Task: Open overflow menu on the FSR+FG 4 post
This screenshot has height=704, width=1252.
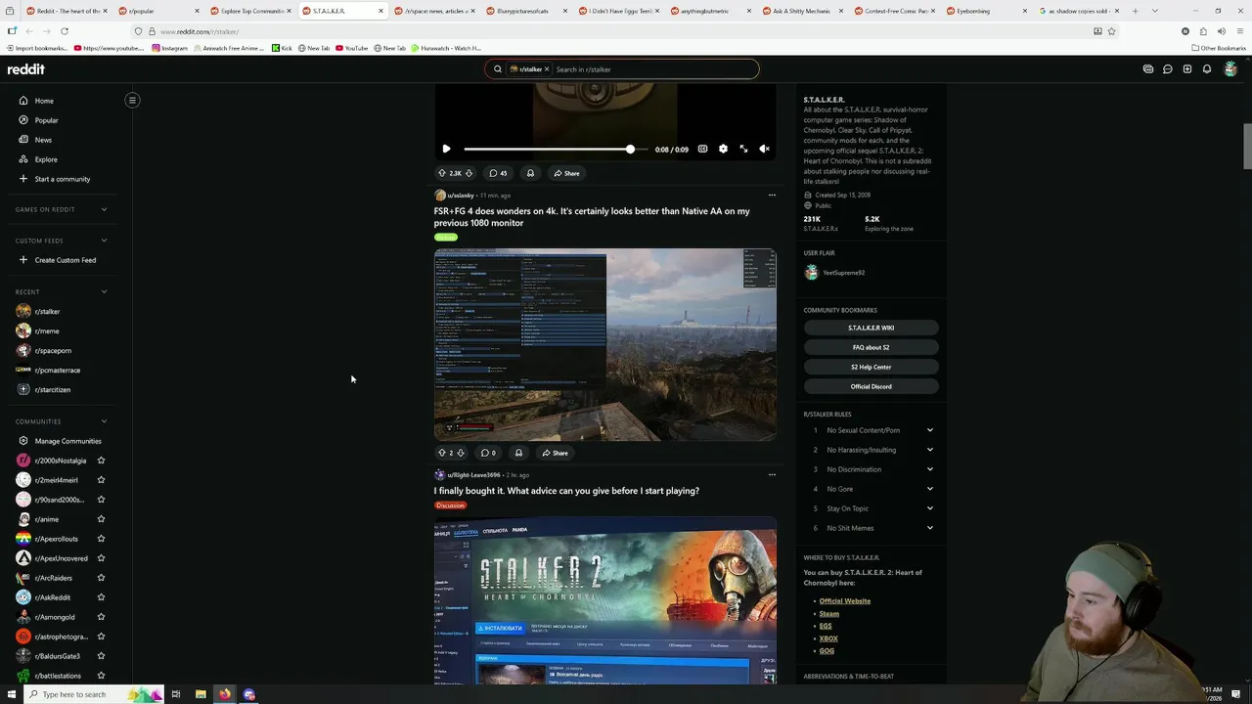Action: (x=772, y=195)
